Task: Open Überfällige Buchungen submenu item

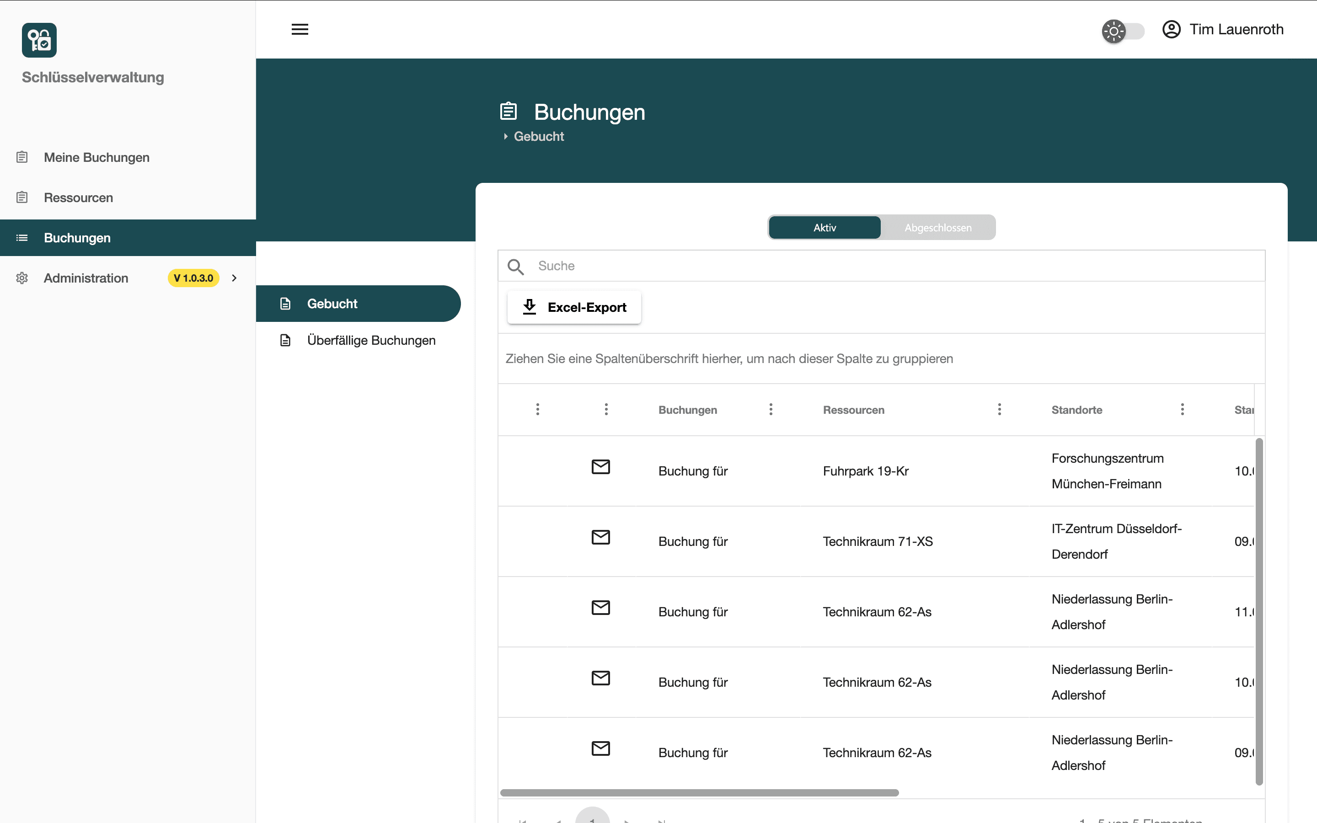Action: [358, 340]
